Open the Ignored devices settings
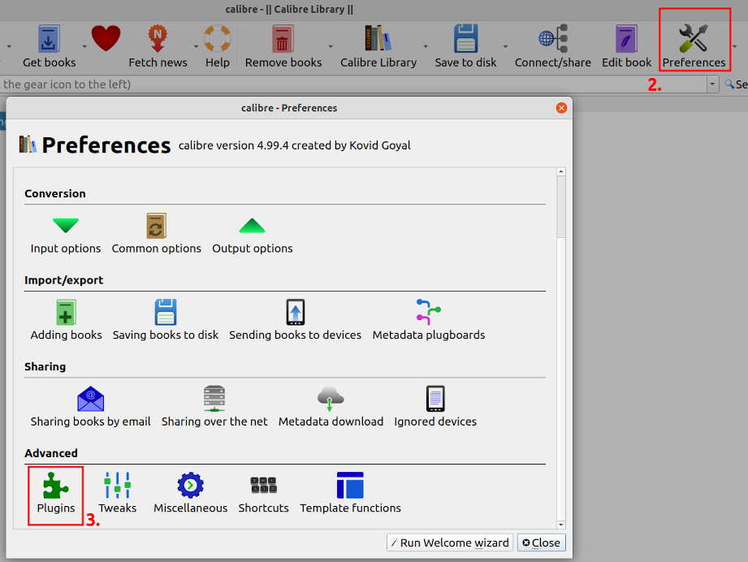Image resolution: width=748 pixels, height=562 pixels. 435,407
